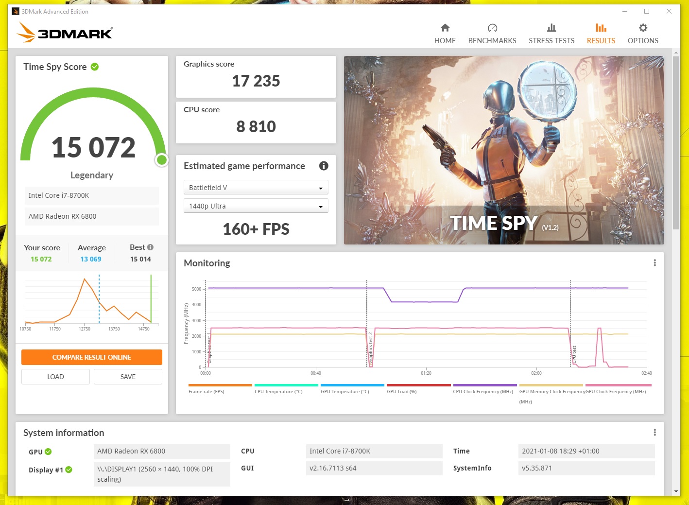The height and width of the screenshot is (505, 689).
Task: Click the green checkmark next to Display #1
Action: point(69,470)
